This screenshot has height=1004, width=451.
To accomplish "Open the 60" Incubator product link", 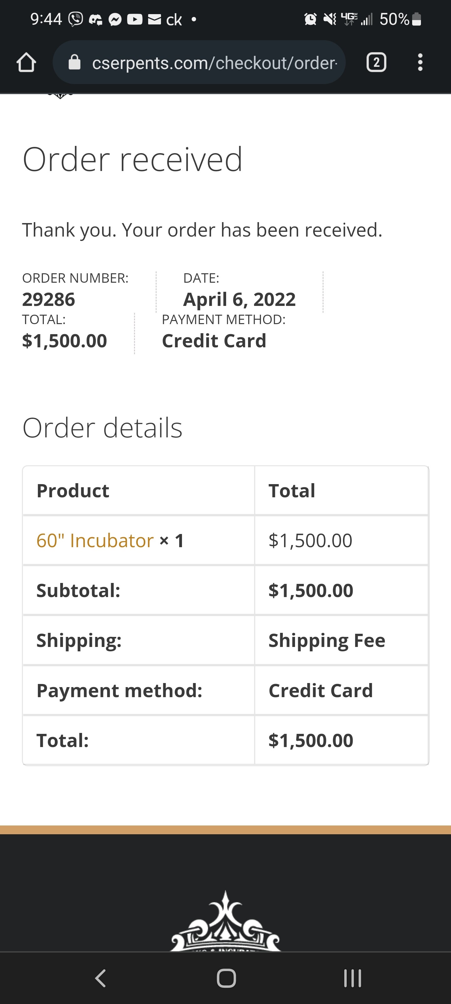I will [95, 541].
